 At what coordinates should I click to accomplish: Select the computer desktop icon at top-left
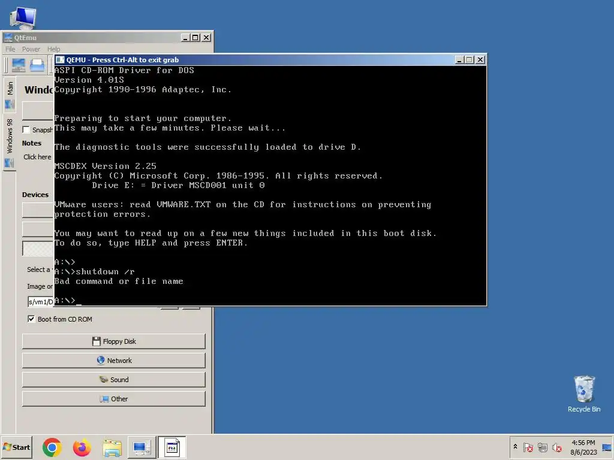coord(23,18)
